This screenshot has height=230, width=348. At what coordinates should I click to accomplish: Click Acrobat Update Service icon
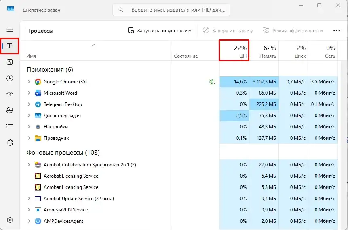38,199
